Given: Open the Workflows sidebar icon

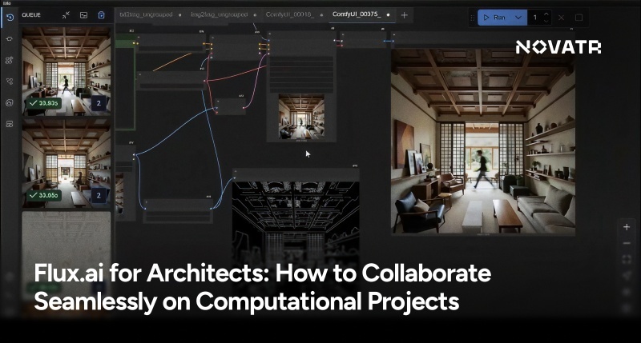Looking at the screenshot, I should [x=9, y=82].
